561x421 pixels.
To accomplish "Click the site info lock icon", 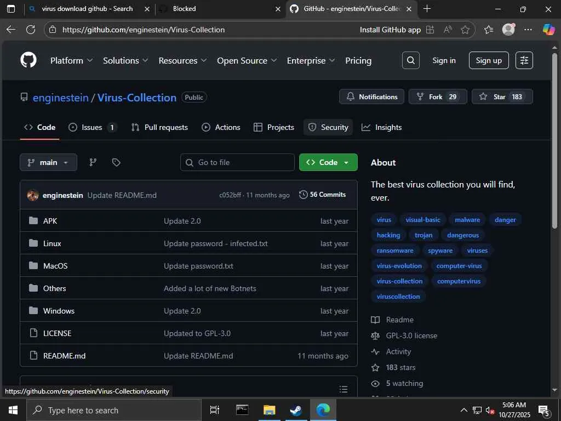I will coord(53,30).
